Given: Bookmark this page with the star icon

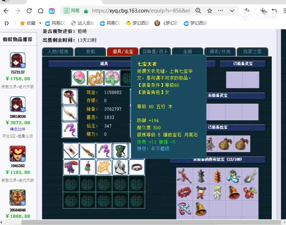Looking at the screenshot, I should click(x=209, y=11).
